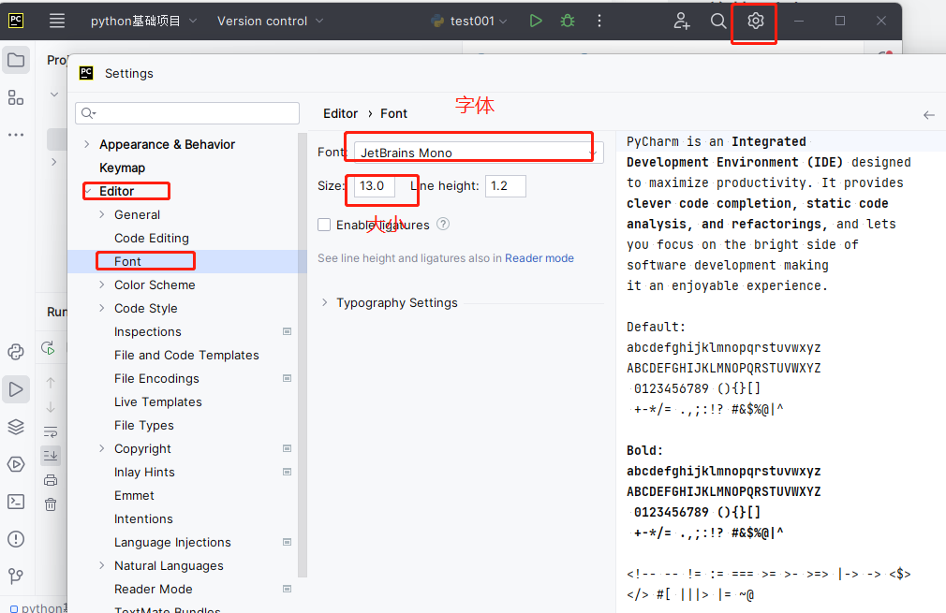Enable the ligatures checkbox

pos(324,225)
